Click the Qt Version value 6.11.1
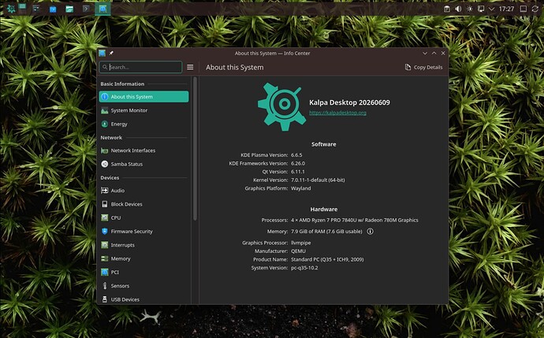544x338 pixels. (298, 172)
